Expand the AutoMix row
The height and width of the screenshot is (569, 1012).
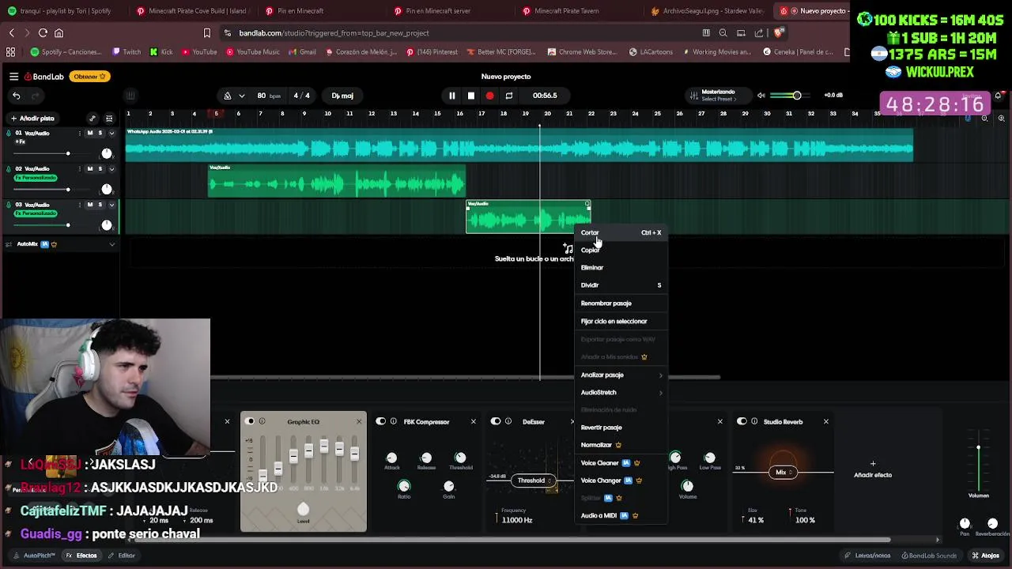[x=111, y=244]
